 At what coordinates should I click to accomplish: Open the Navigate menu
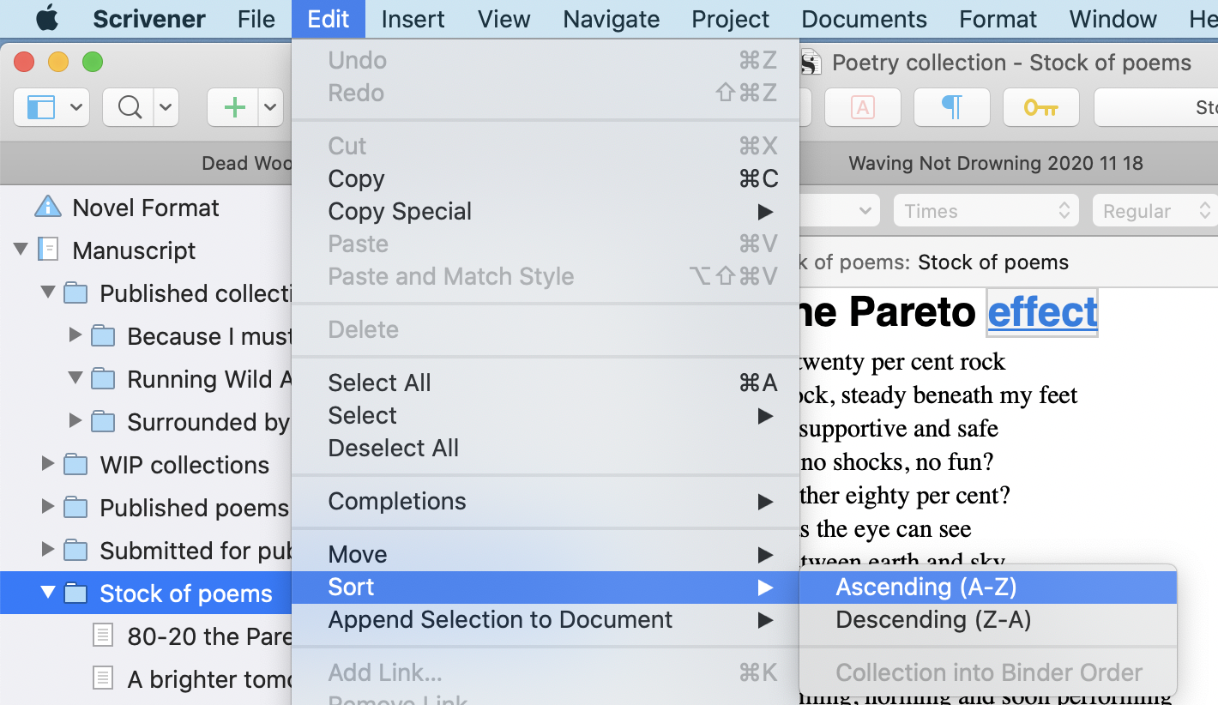tap(612, 19)
